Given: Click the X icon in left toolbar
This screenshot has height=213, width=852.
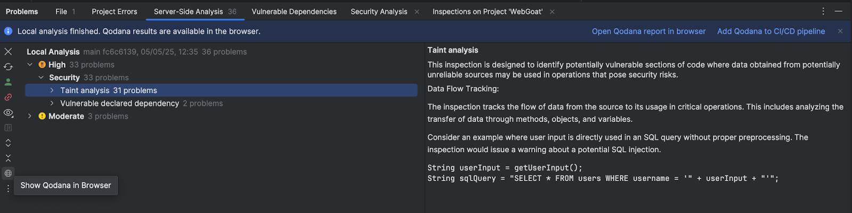Looking at the screenshot, I should click(8, 52).
